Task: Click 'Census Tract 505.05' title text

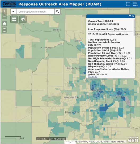Action: tap(100, 21)
